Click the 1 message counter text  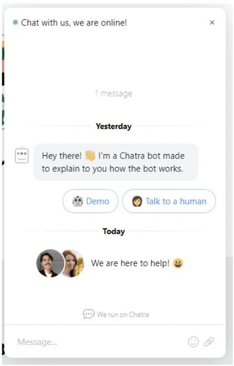[x=114, y=93]
